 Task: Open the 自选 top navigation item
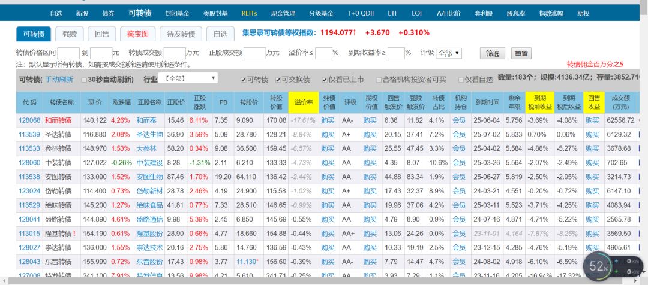point(56,13)
